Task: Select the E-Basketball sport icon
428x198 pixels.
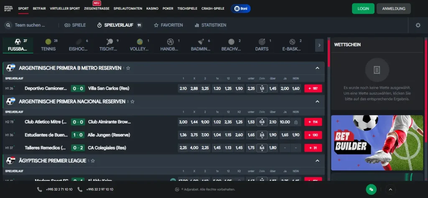Action: pyautogui.click(x=292, y=42)
